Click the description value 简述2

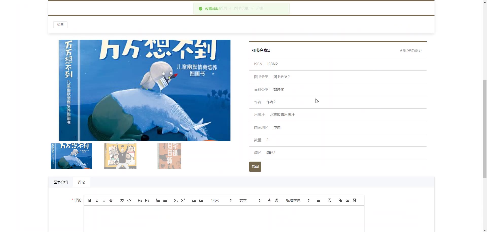pos(271,153)
